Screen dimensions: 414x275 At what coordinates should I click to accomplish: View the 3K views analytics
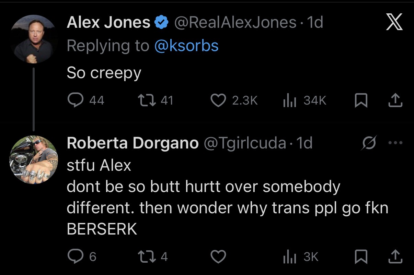tap(300, 256)
